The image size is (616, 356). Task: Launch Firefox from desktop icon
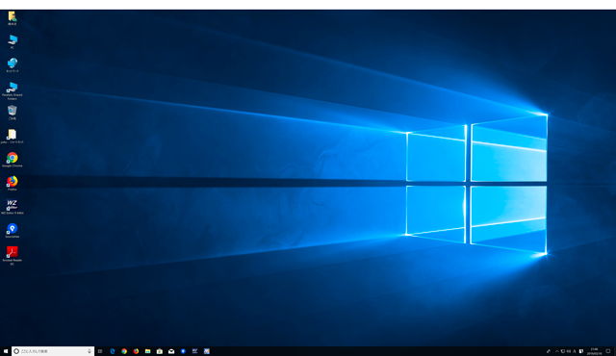coord(13,184)
